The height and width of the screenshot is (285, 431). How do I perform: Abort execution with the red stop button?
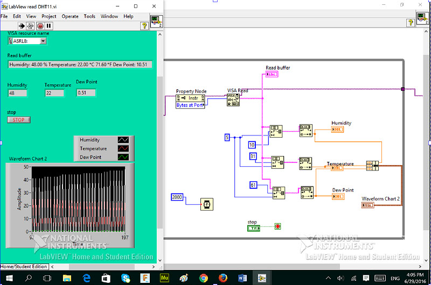40,26
